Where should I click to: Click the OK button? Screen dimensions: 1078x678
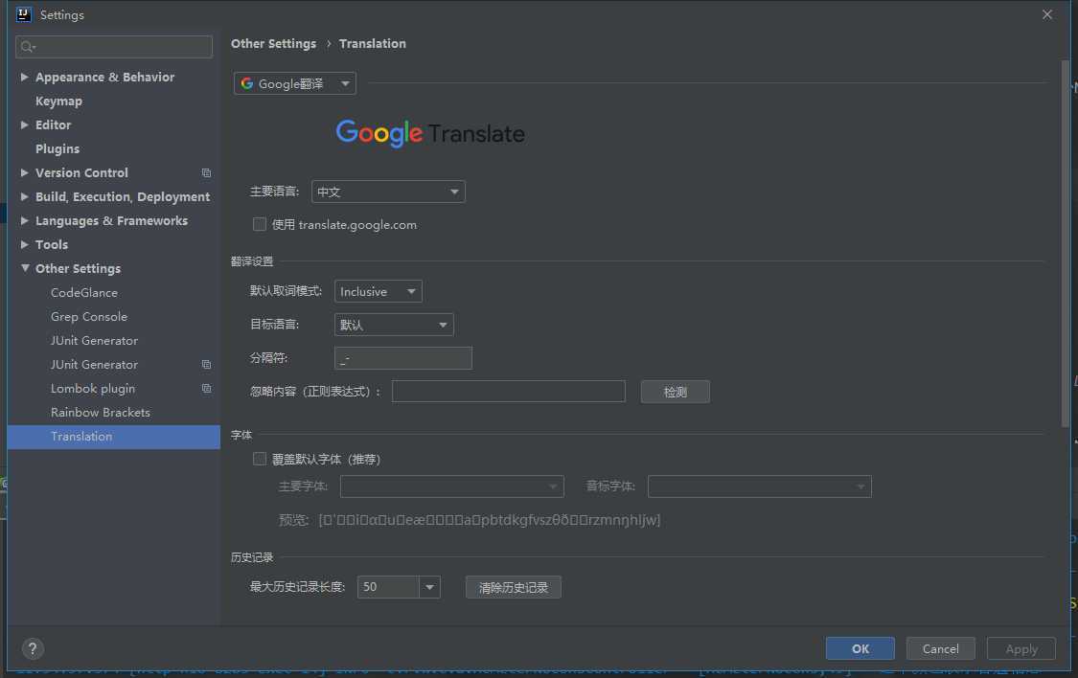coord(860,648)
